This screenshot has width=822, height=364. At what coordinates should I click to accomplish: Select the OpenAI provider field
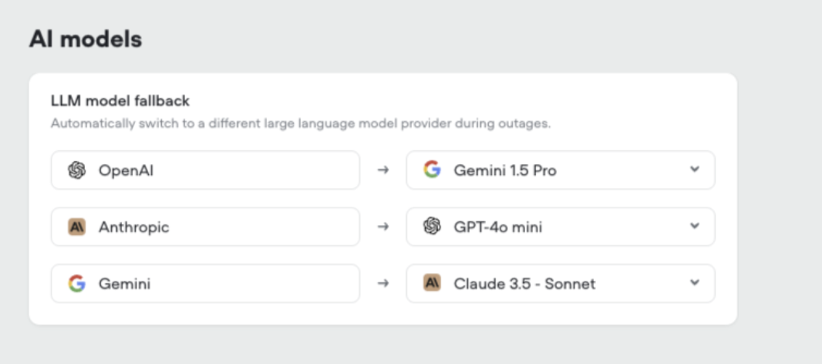205,170
